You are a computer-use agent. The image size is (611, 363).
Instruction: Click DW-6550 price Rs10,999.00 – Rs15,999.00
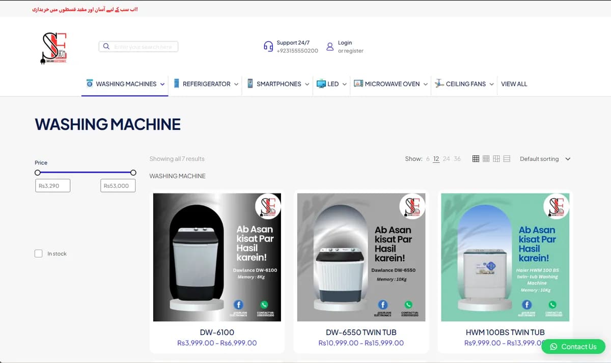pos(361,343)
